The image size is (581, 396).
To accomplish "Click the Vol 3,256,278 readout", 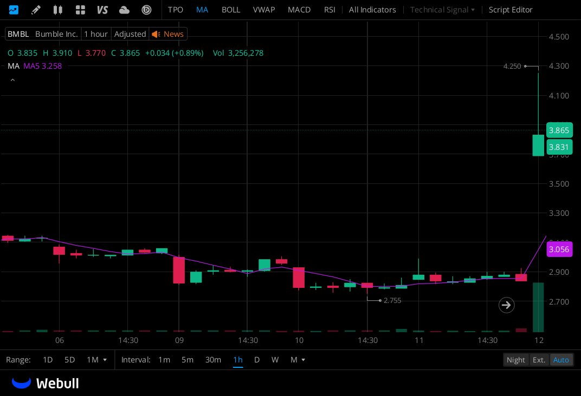I will coord(238,53).
